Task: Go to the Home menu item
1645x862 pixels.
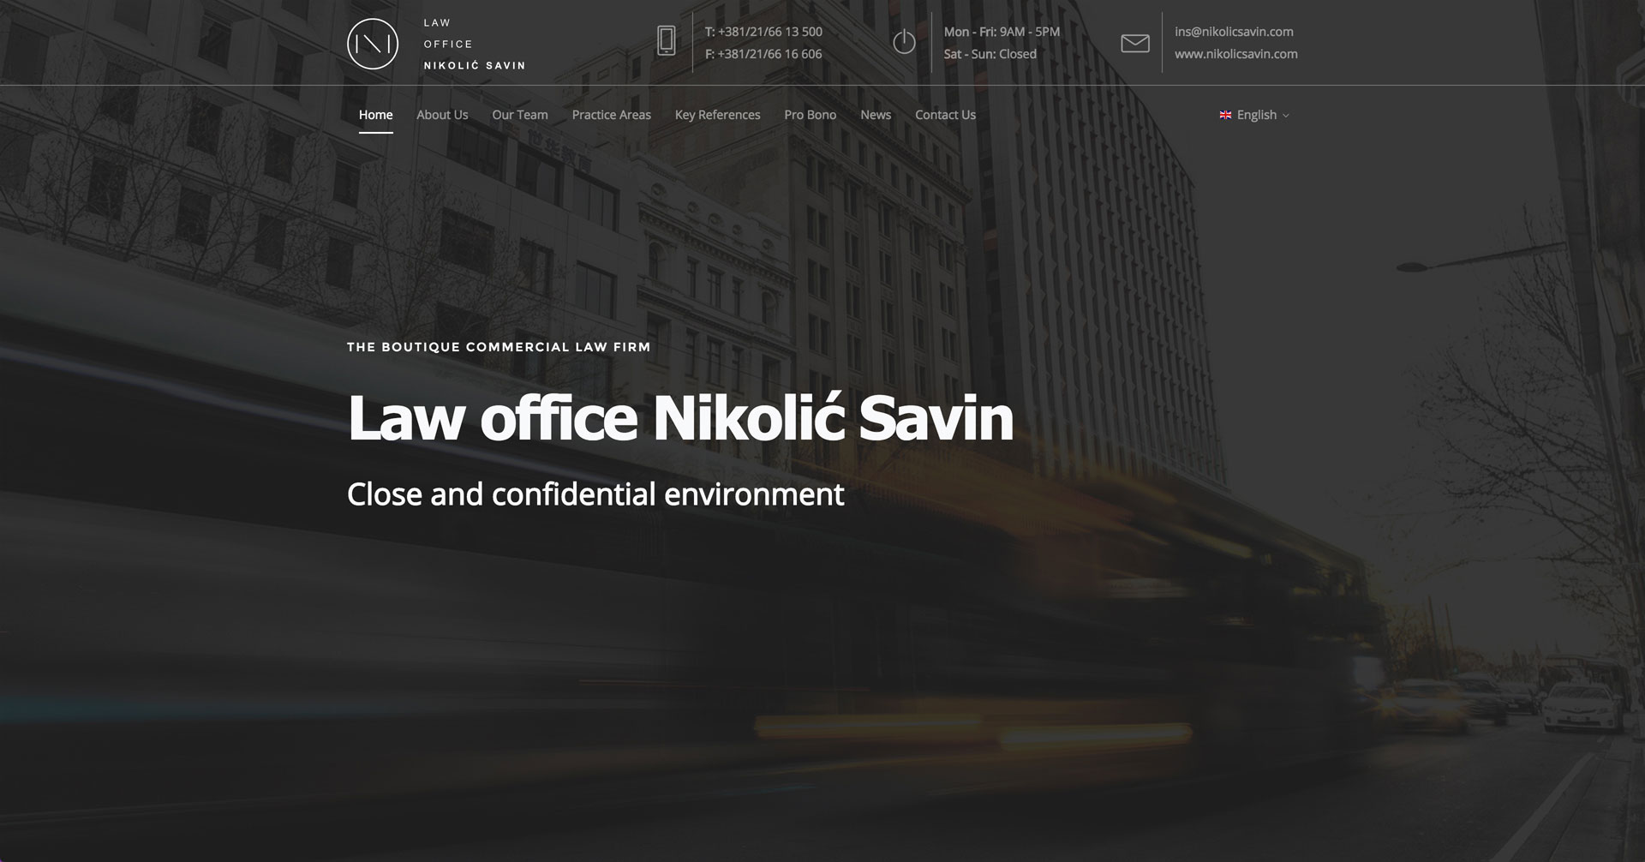Action: [x=375, y=115]
